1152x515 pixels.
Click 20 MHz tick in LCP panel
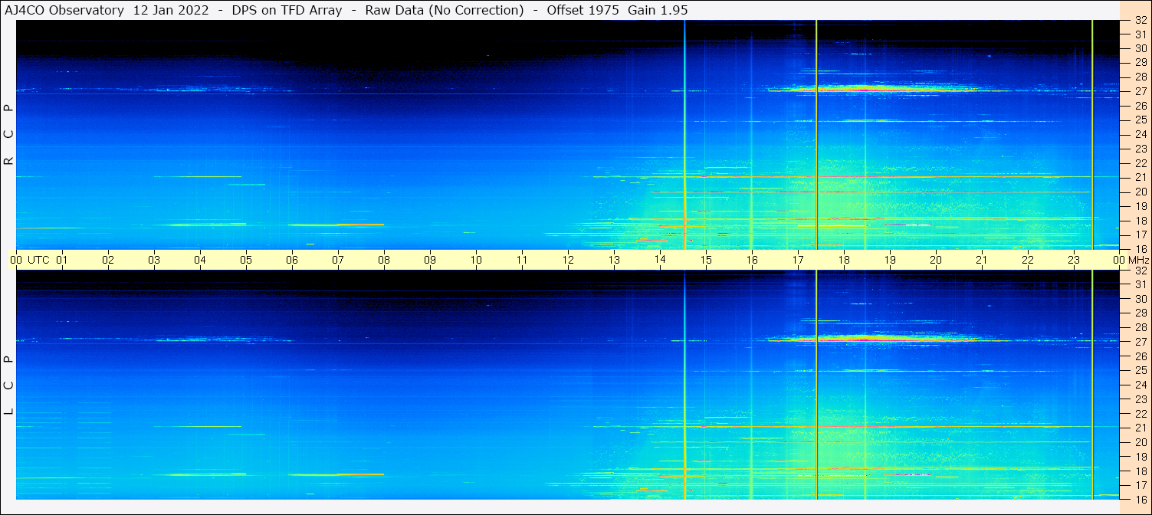coord(1141,442)
